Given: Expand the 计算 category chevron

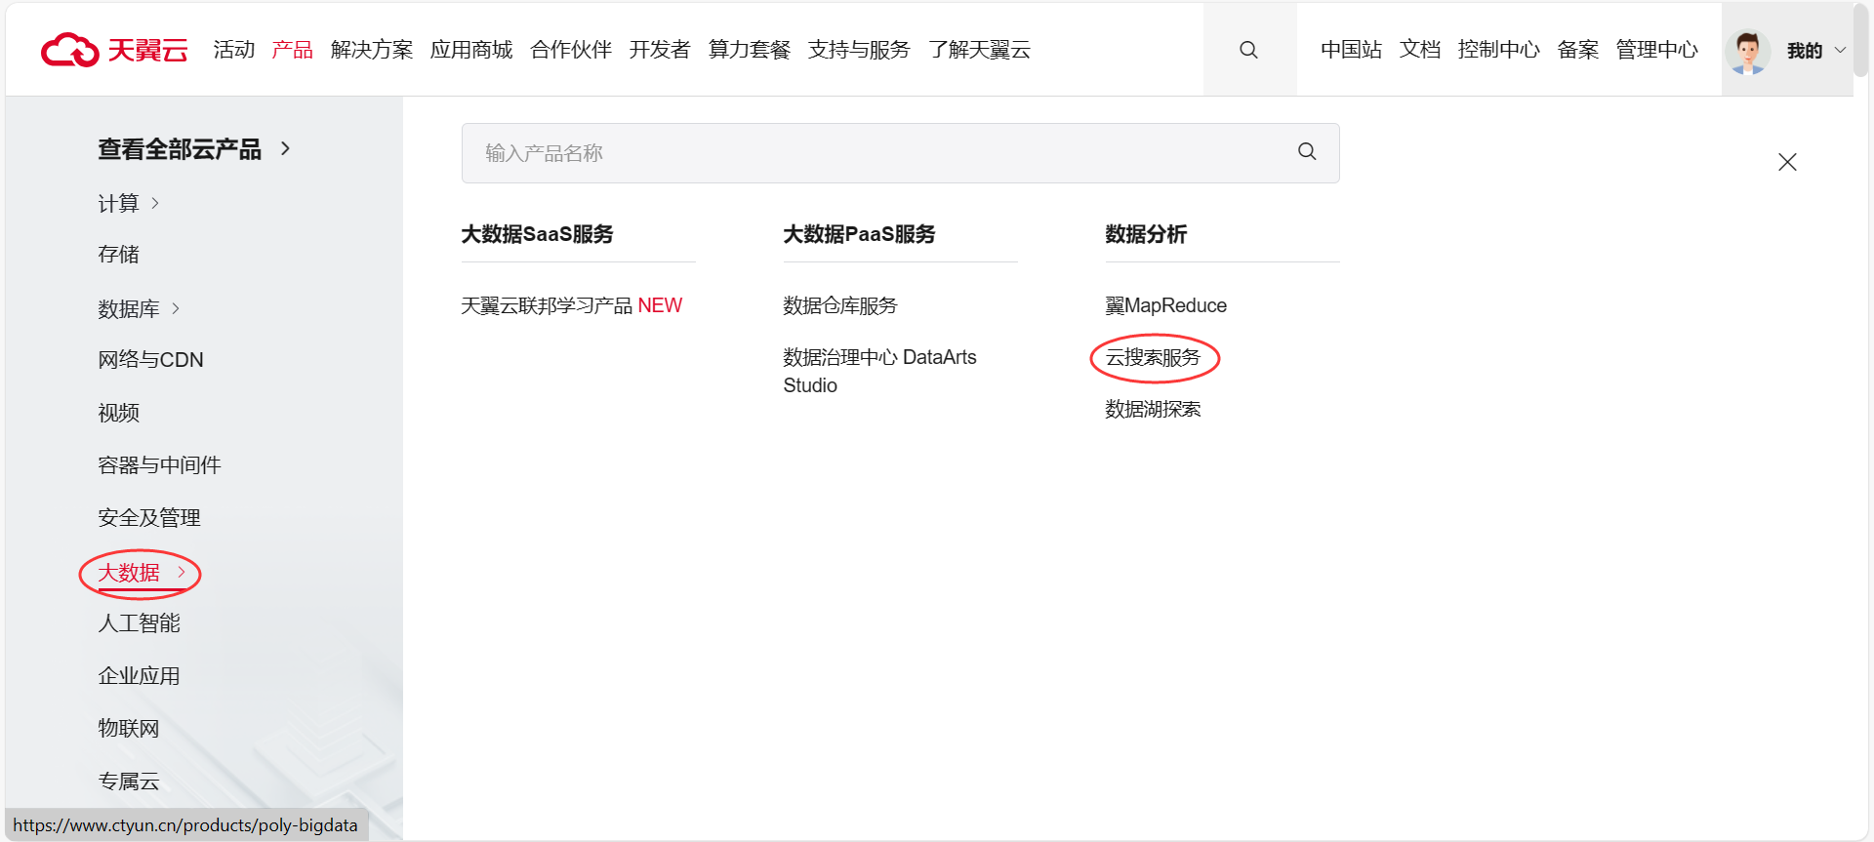Looking at the screenshot, I should pos(155,203).
